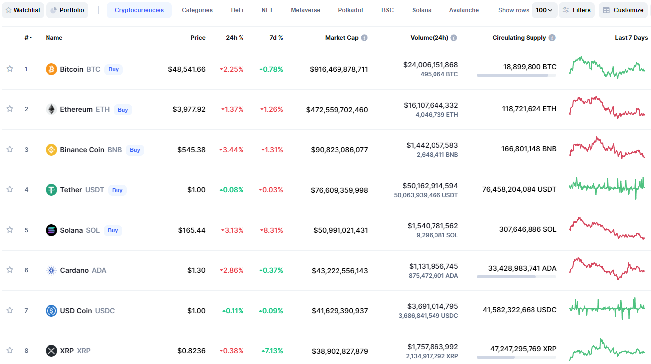Screen dimensions: 651x364
Task: Click Tether price $1.00 cell
Action: [196, 190]
